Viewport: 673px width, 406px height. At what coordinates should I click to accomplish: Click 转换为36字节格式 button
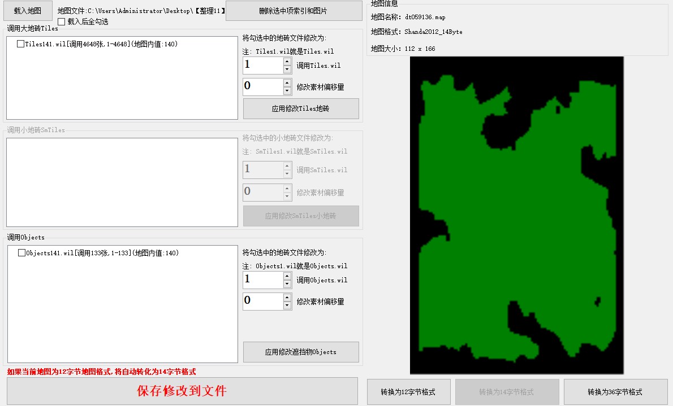(615, 392)
